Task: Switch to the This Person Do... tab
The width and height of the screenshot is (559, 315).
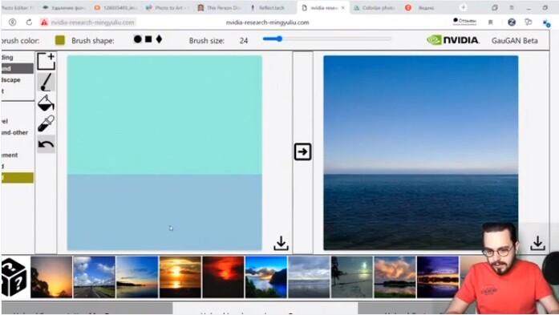Action: point(219,7)
